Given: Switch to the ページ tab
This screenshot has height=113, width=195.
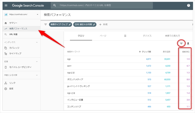Looking at the screenshot, I should click(x=103, y=36).
